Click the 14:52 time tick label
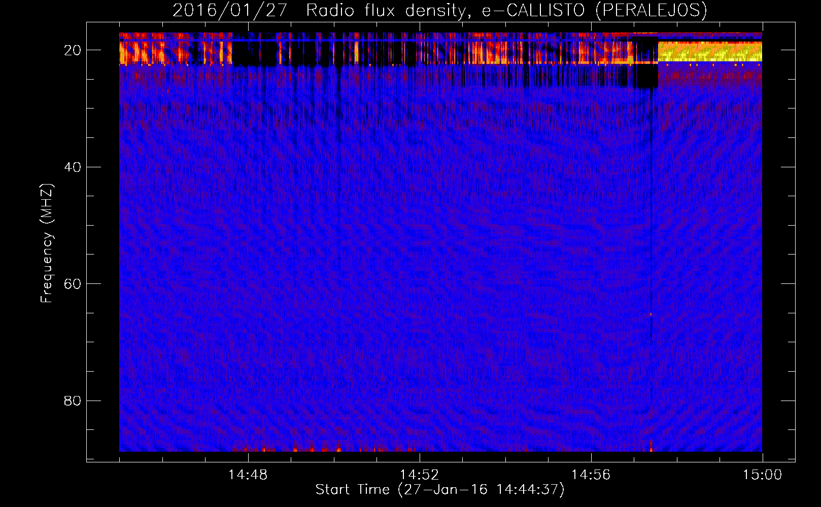821x507 pixels. 419,475
